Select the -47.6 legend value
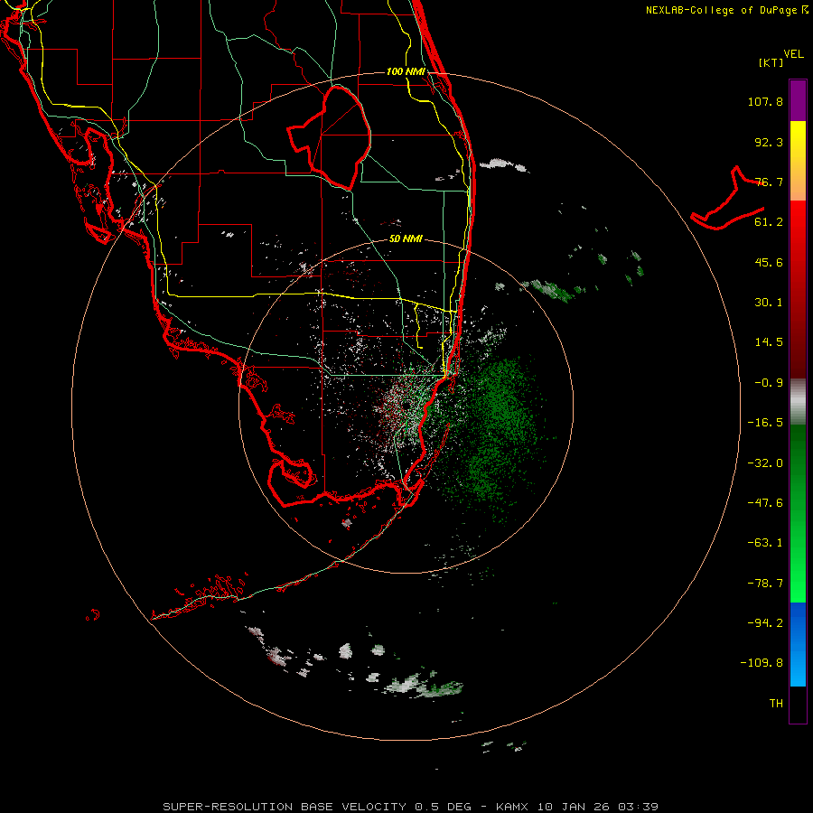This screenshot has width=813, height=813. (x=765, y=503)
